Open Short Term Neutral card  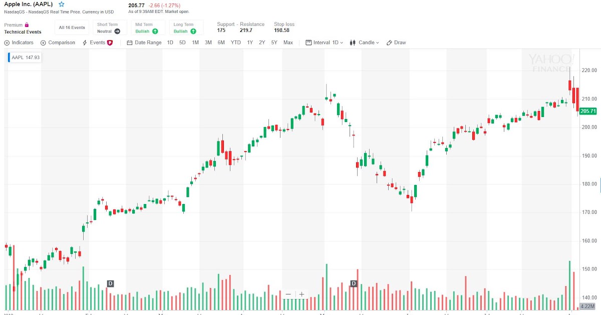point(109,28)
